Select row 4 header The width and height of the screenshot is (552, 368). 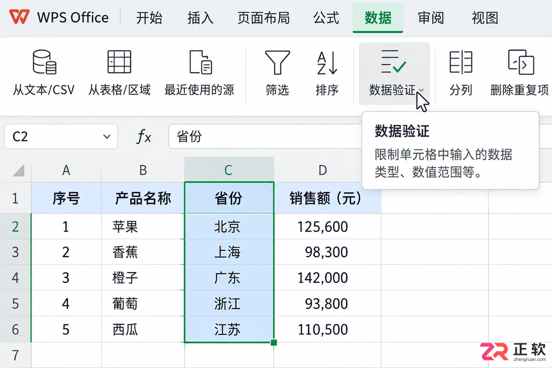point(15,278)
